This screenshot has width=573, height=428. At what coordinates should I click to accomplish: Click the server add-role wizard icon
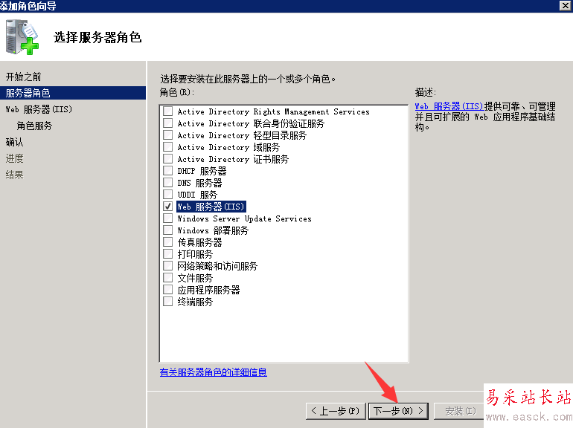pos(22,37)
